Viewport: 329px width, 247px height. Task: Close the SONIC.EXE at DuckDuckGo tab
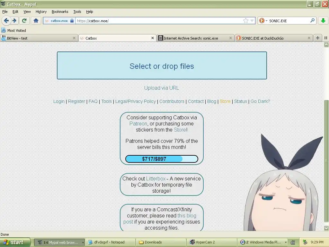(x=309, y=38)
